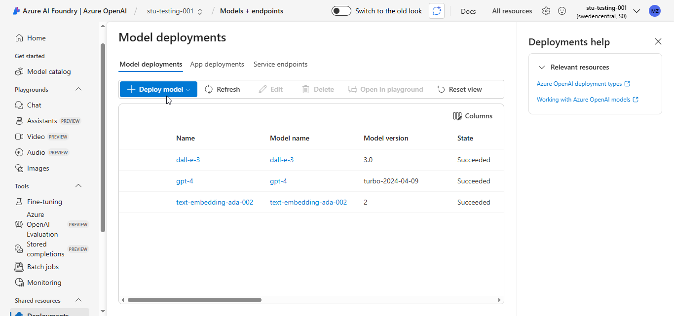Image resolution: width=674 pixels, height=316 pixels.
Task: Click the Azure AI Foundry logo icon
Action: tap(16, 11)
